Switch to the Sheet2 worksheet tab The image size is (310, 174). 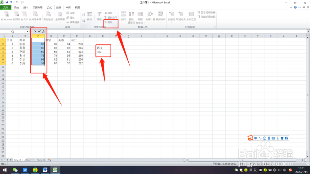click(30, 160)
